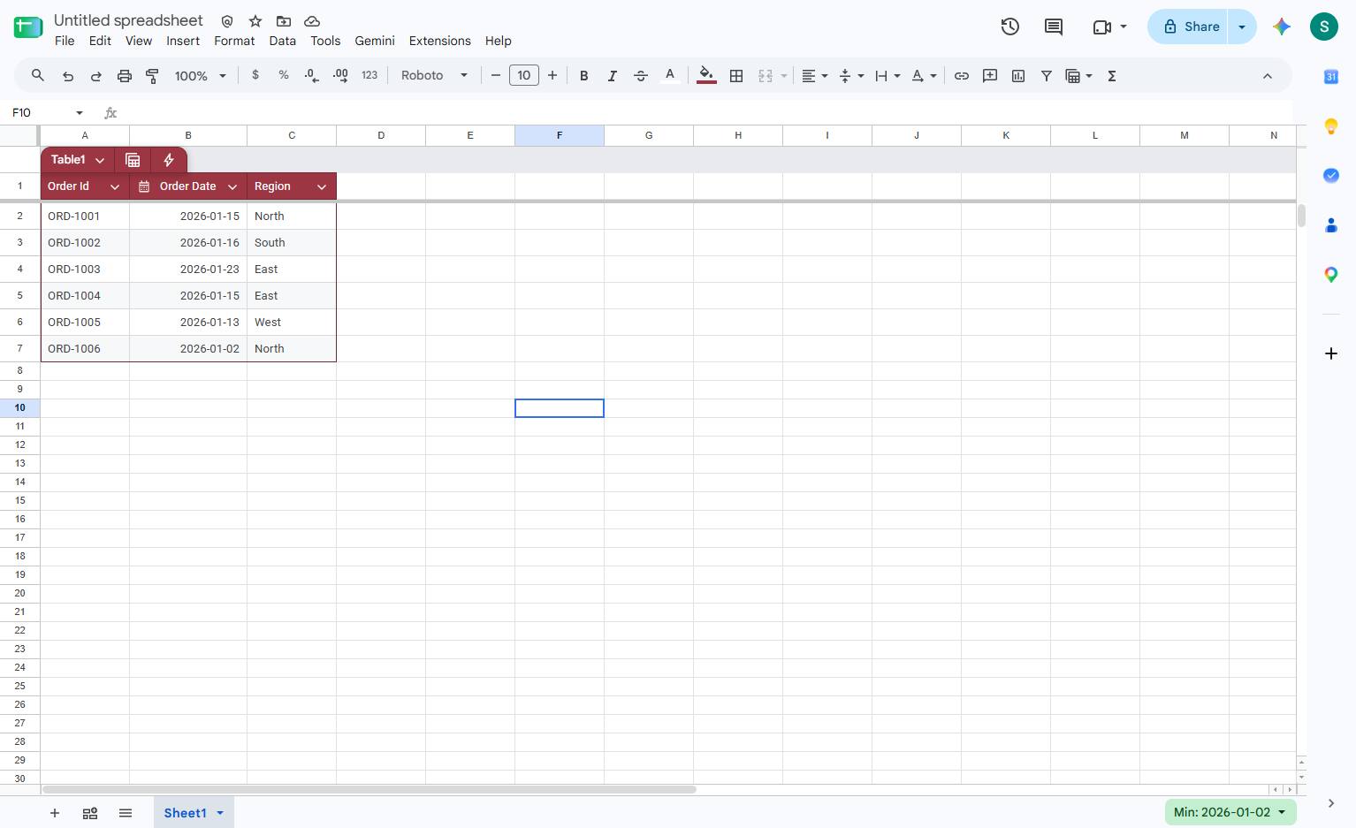Image resolution: width=1356 pixels, height=828 pixels.
Task: Open the zoom level dropdown
Action: click(201, 76)
